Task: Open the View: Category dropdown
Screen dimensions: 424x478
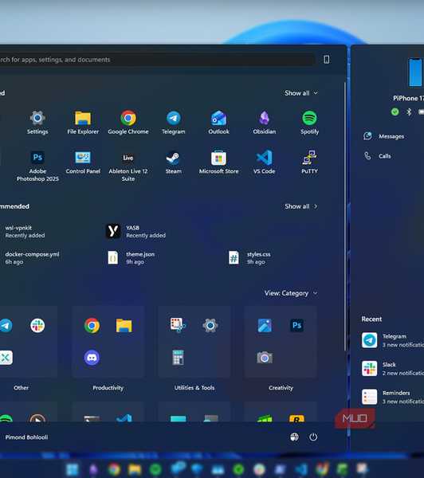Action: [x=291, y=293]
